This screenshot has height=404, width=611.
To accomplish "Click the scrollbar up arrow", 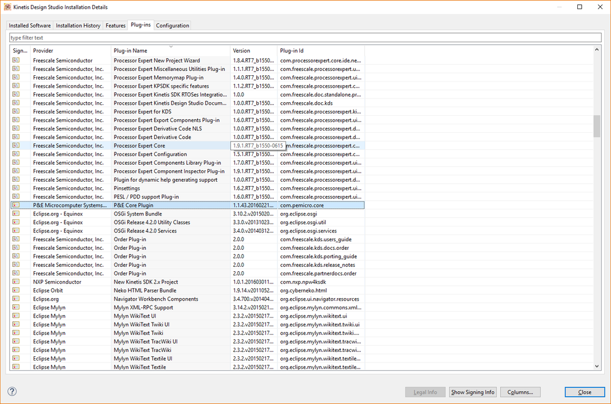I will [596, 50].
